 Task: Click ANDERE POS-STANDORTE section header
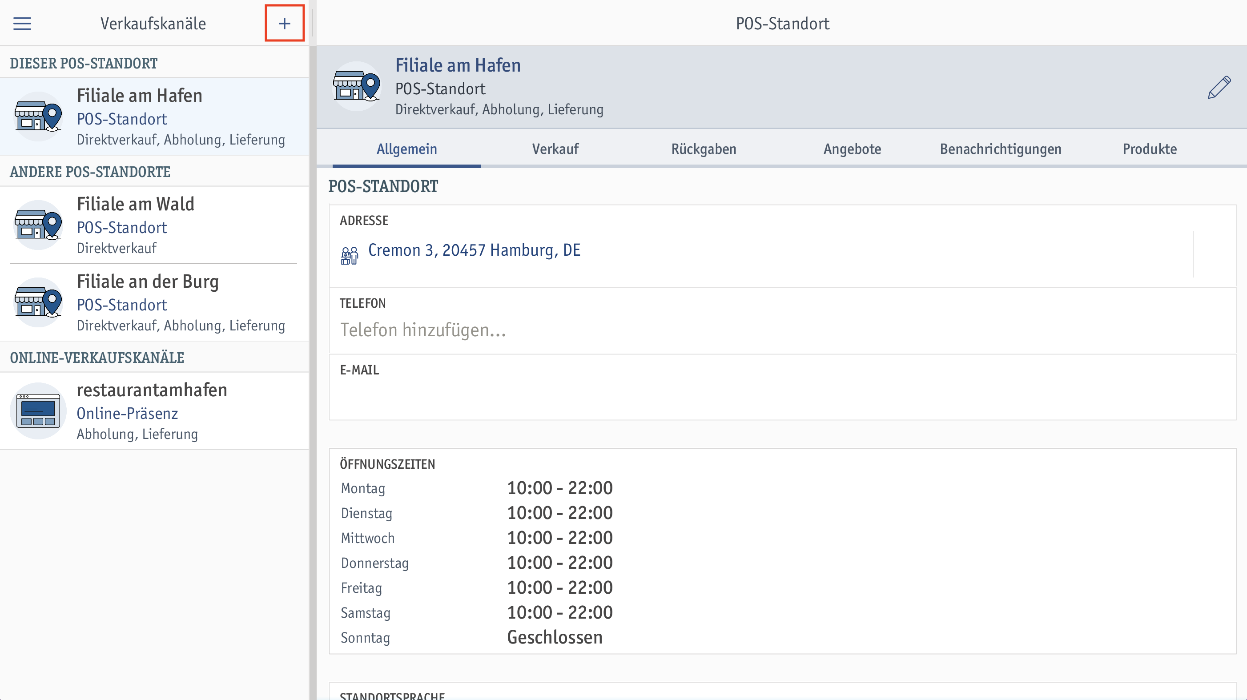pos(90,172)
